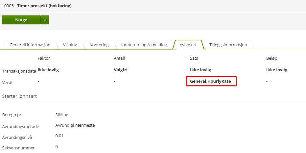Image resolution: width=306 pixels, height=153 pixels.
Task: Show the Tilleggsinformasjon tab
Action: point(228,45)
